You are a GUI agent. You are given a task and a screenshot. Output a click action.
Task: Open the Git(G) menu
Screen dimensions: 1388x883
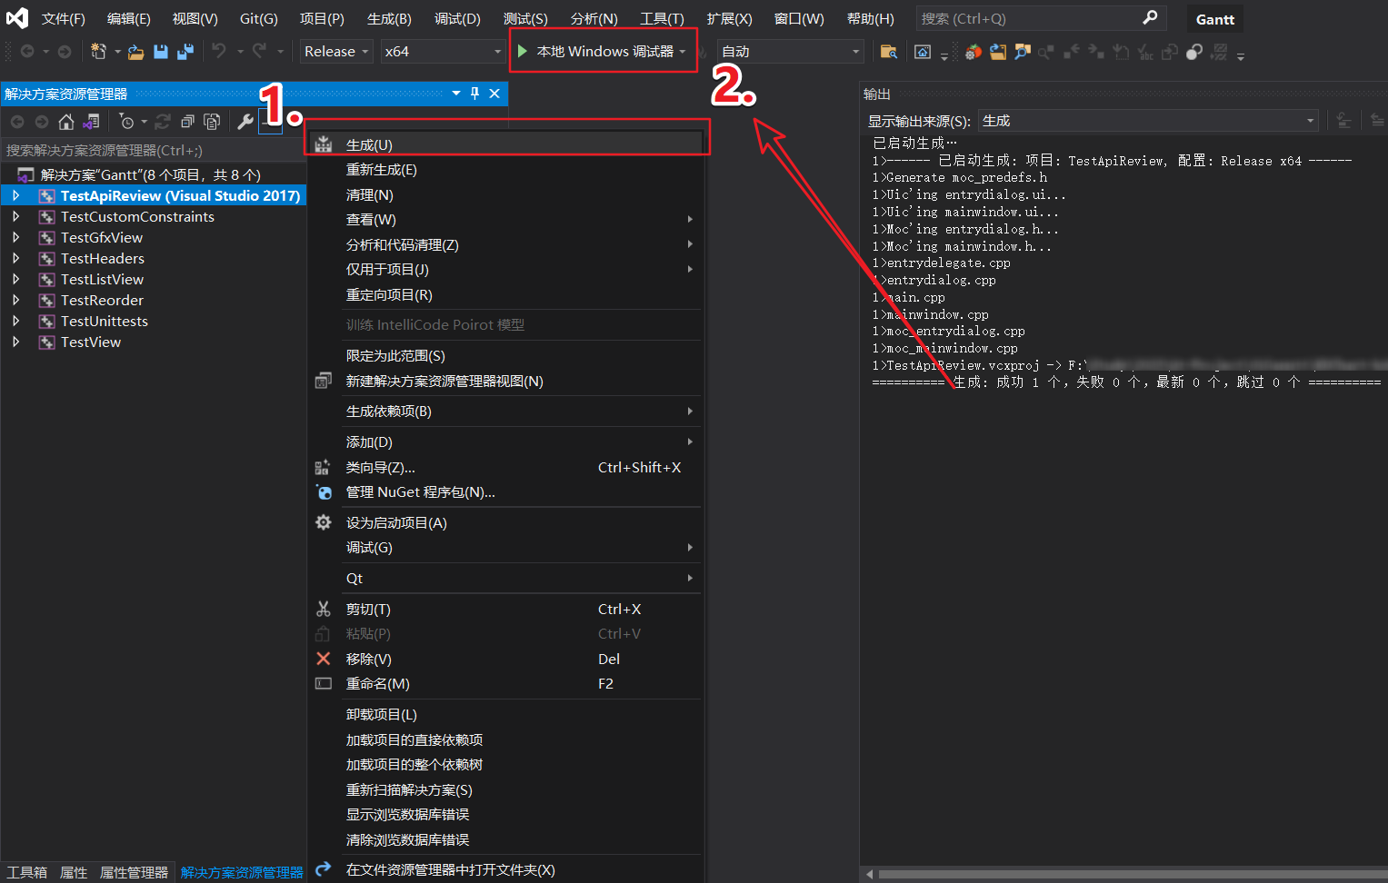point(259,18)
